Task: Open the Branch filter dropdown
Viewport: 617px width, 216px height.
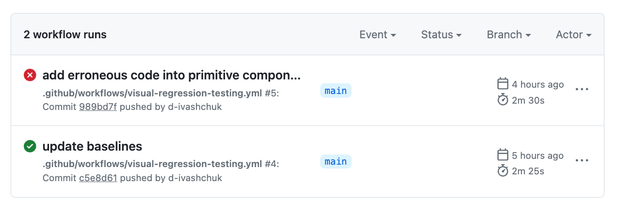Action: click(x=508, y=35)
